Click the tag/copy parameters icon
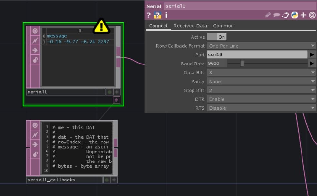The height and width of the screenshot is (196, 317). pyautogui.click(x=285, y=15)
